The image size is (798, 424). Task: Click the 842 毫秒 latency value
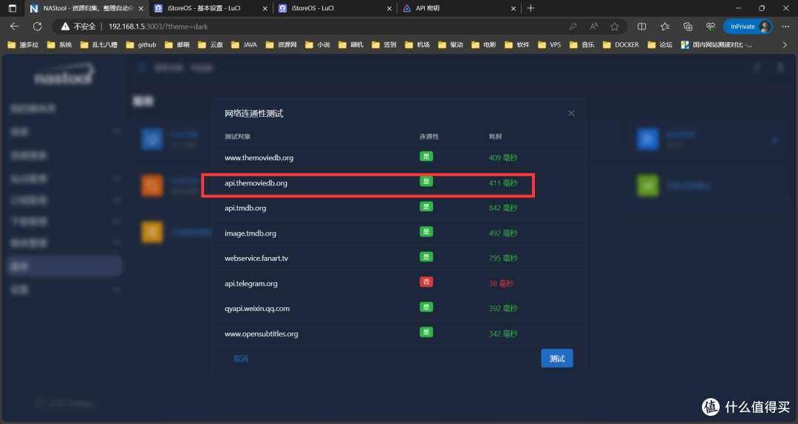[x=503, y=208]
